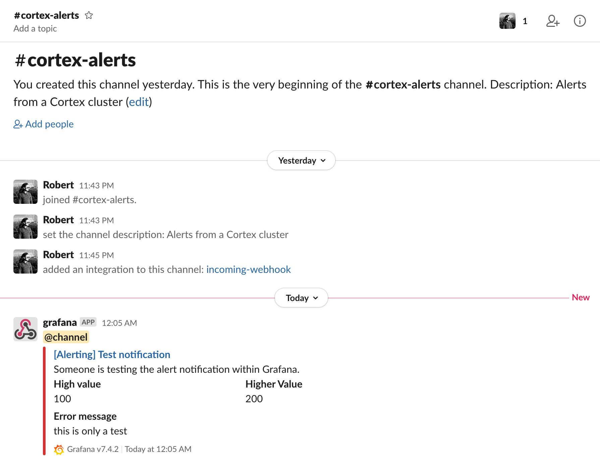View channel members avatar in header
The height and width of the screenshot is (468, 600).
[x=507, y=21]
